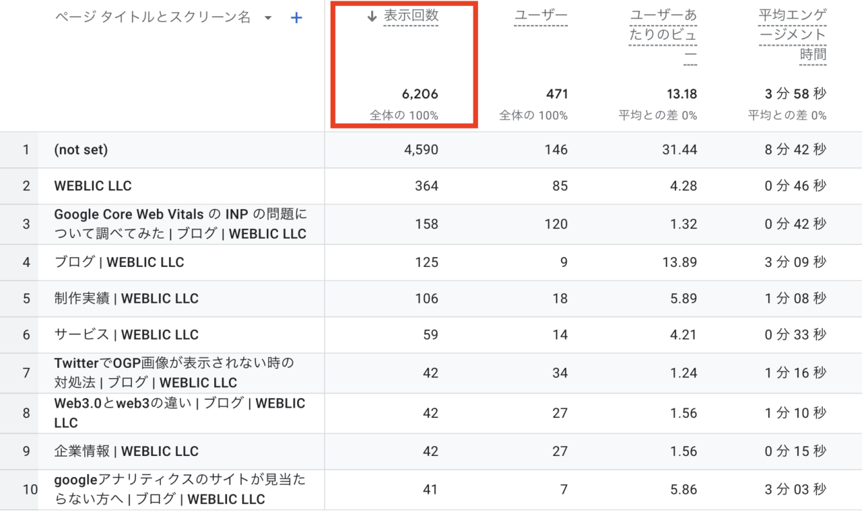The width and height of the screenshot is (862, 526).
Task: Click the WEBLIC LLC row title
Action: [x=93, y=186]
